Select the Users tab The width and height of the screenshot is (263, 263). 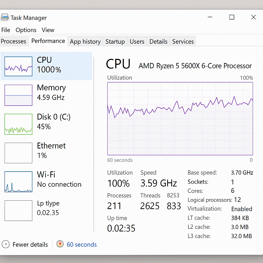tap(137, 41)
